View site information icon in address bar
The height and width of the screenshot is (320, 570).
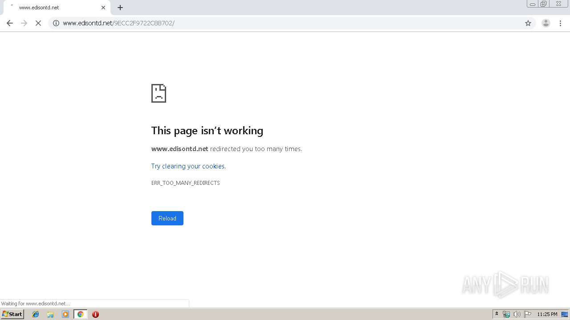click(56, 23)
